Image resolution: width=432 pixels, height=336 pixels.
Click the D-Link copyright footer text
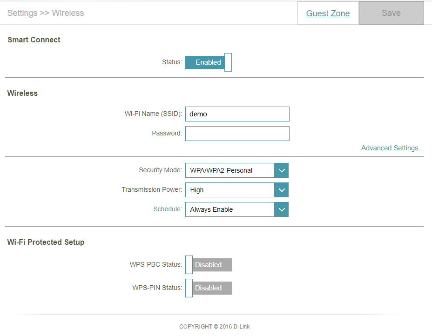tap(214, 327)
